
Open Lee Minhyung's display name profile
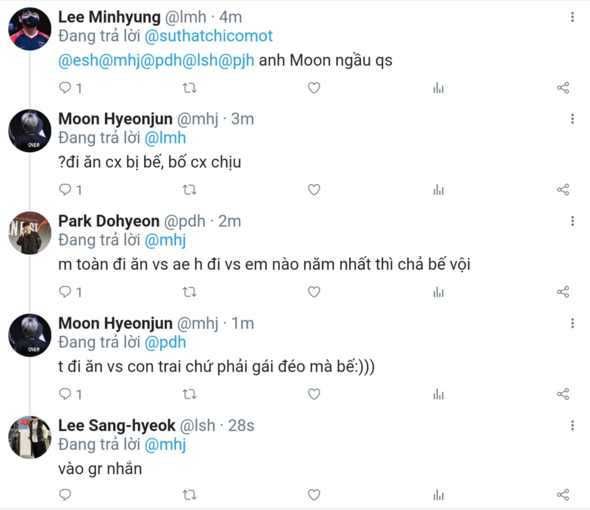pyautogui.click(x=109, y=17)
